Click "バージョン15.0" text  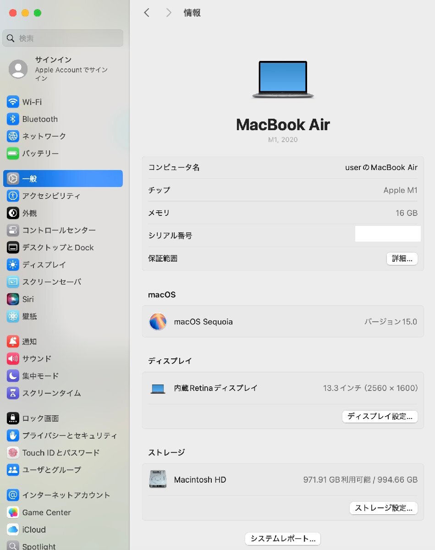pyautogui.click(x=391, y=322)
